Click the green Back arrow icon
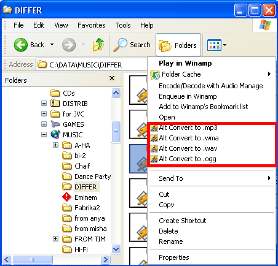The image size is (278, 266). pyautogui.click(x=20, y=45)
